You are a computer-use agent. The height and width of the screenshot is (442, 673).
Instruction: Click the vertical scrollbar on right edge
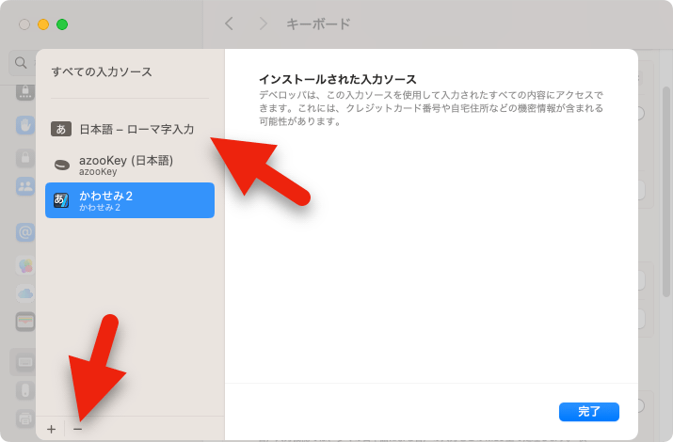666,141
